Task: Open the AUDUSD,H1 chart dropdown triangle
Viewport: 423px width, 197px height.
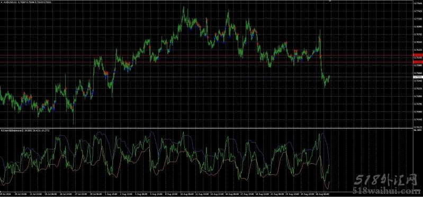Action: pyautogui.click(x=2, y=2)
